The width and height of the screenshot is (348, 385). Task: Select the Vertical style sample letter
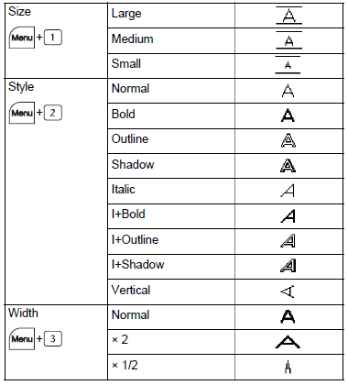[288, 291]
